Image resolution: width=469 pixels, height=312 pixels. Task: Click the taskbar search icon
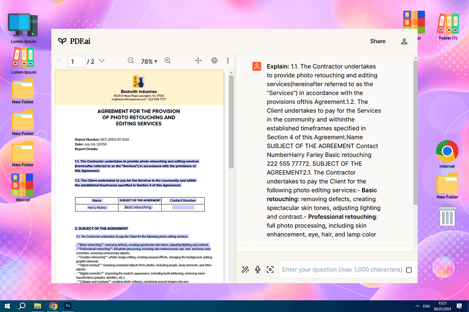coord(22,306)
